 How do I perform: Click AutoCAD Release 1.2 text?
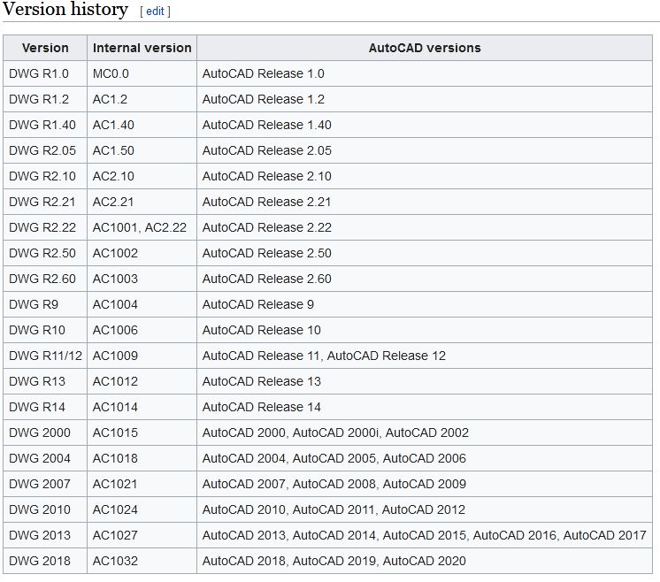264,99
